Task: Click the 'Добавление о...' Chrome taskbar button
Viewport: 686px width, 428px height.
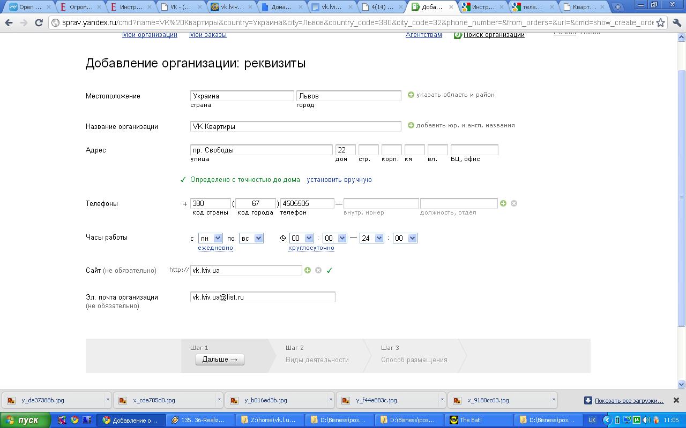Action: pyautogui.click(x=132, y=420)
